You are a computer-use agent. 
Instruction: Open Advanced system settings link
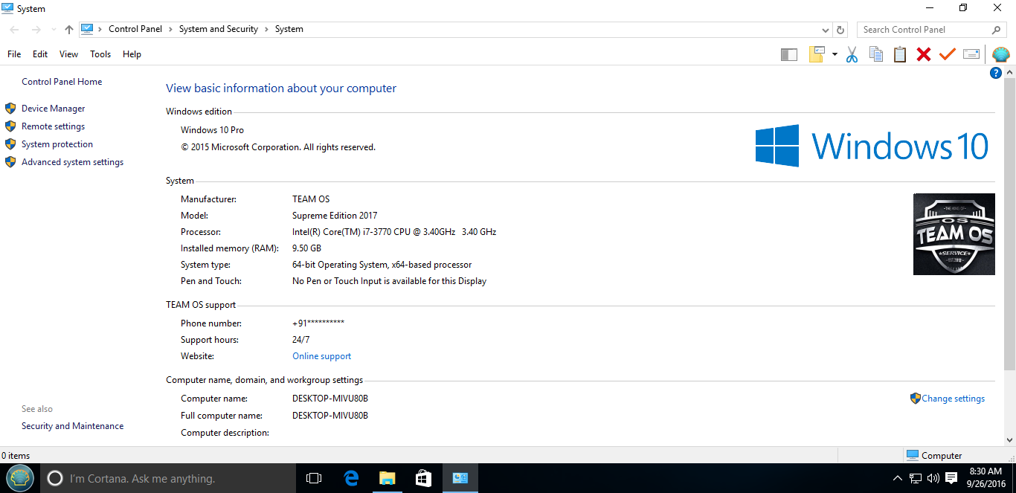tap(72, 162)
